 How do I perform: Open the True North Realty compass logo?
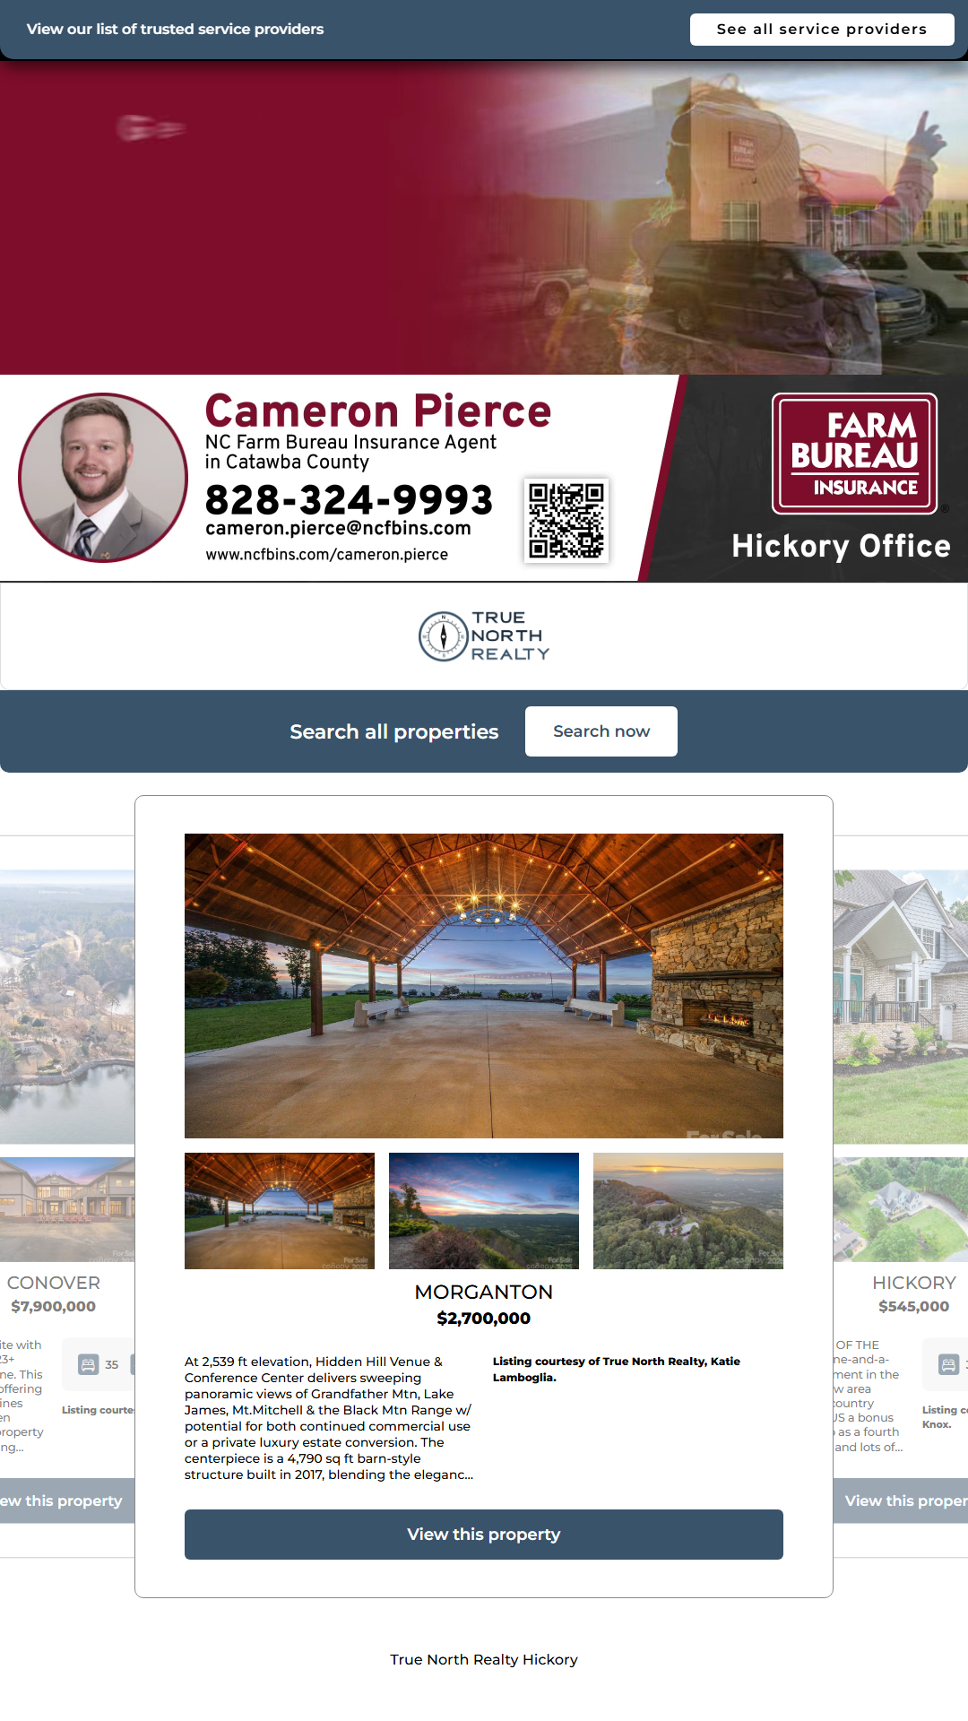(x=484, y=636)
